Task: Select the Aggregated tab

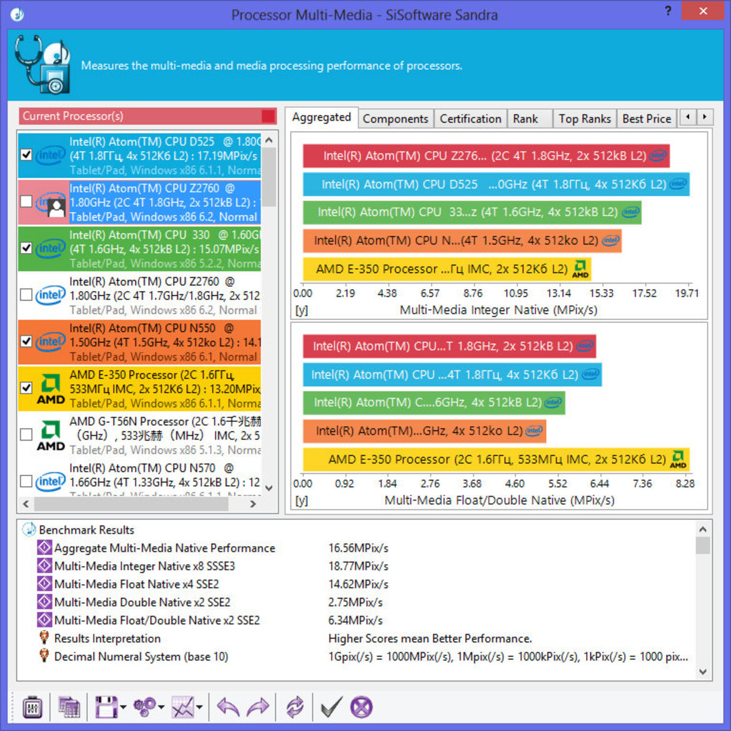Action: pos(321,117)
